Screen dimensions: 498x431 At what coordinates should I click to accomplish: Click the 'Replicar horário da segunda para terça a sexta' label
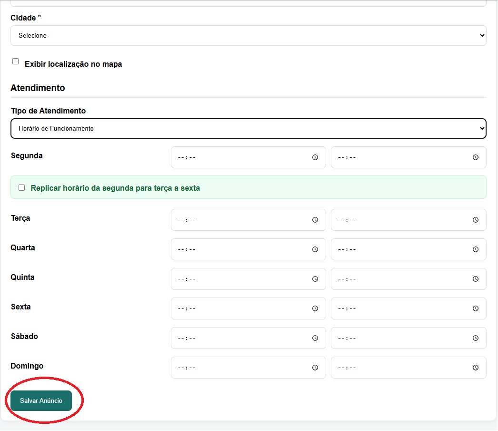click(x=115, y=188)
